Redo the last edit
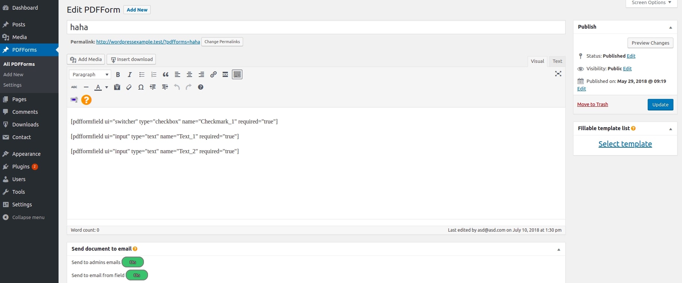This screenshot has height=283, width=682. tap(189, 87)
